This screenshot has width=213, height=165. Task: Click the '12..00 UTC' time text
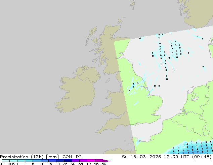pyautogui.click(x=177, y=157)
